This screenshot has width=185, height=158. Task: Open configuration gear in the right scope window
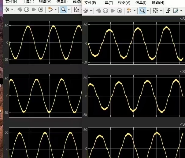pos(86,11)
